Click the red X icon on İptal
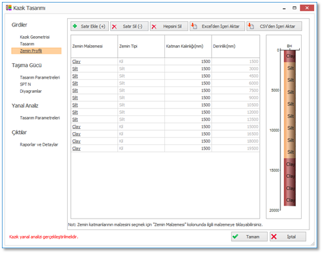Image resolution: width=323 pixels, height=254 pixels. 274,237
